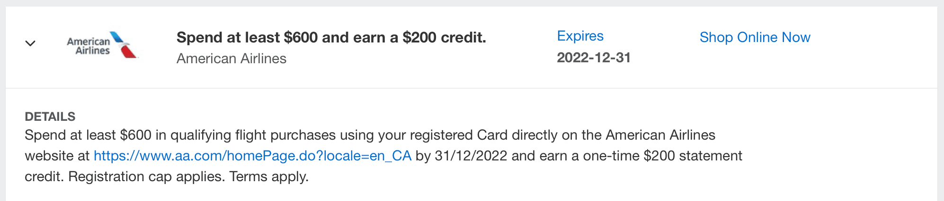Click the American Airlines merchant name under headline

point(231,59)
